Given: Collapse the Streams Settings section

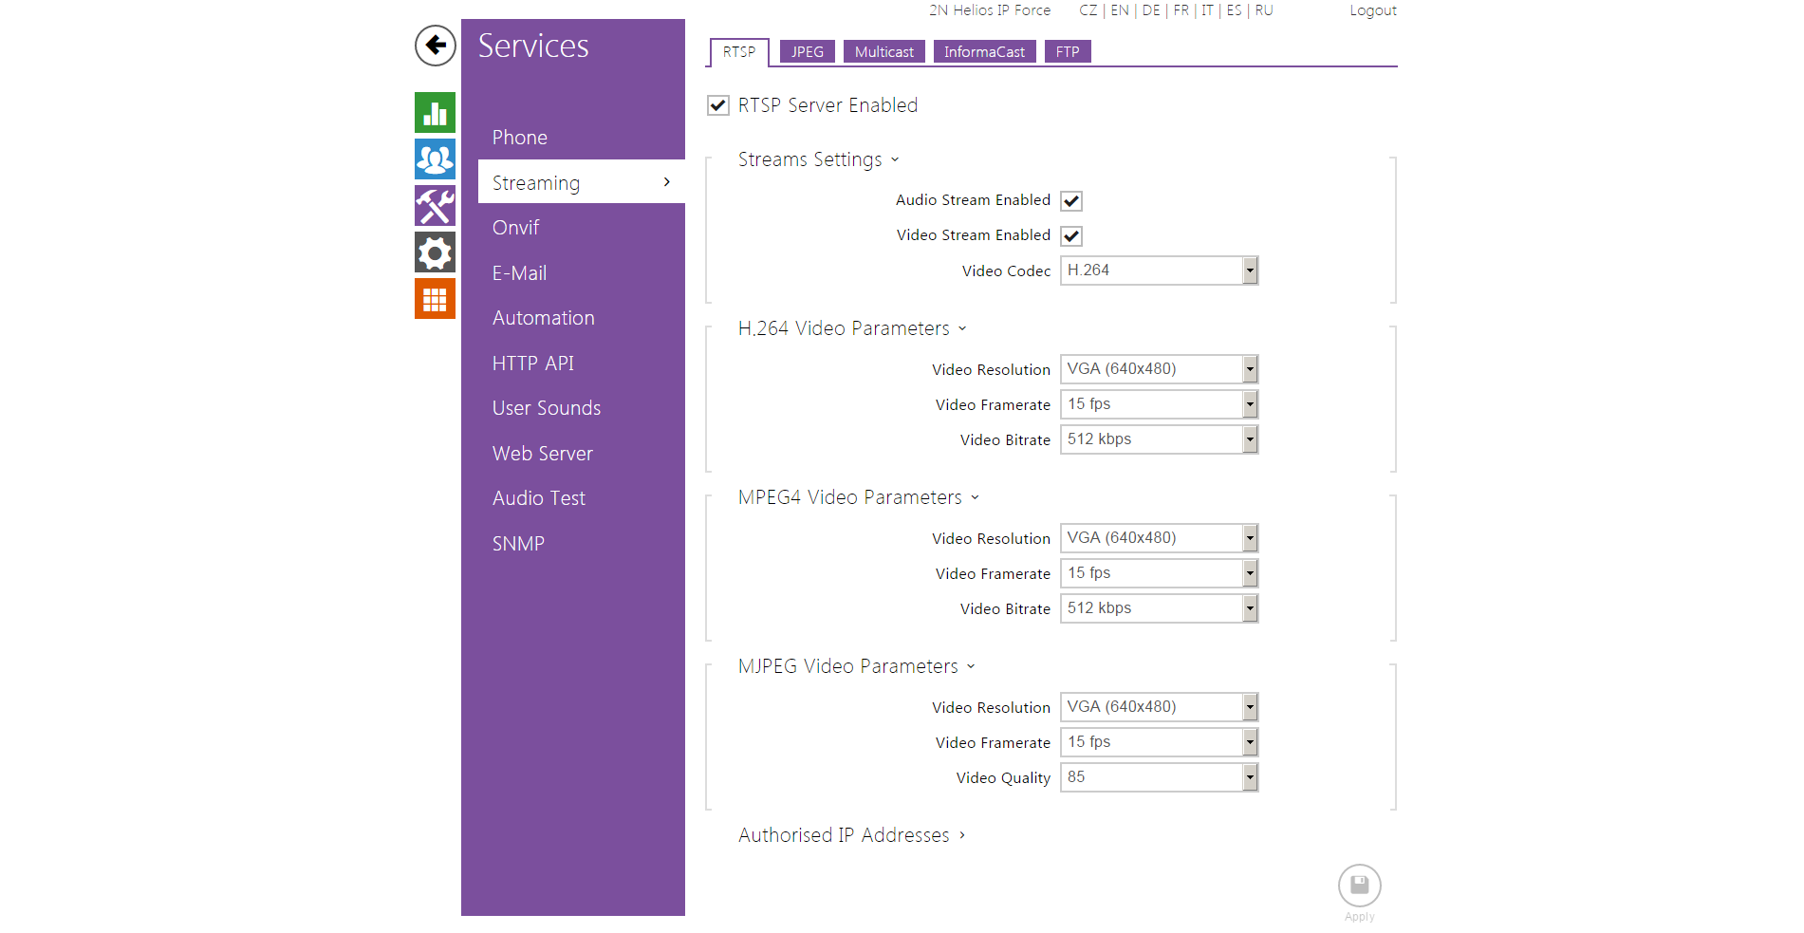Looking at the screenshot, I should 818,159.
